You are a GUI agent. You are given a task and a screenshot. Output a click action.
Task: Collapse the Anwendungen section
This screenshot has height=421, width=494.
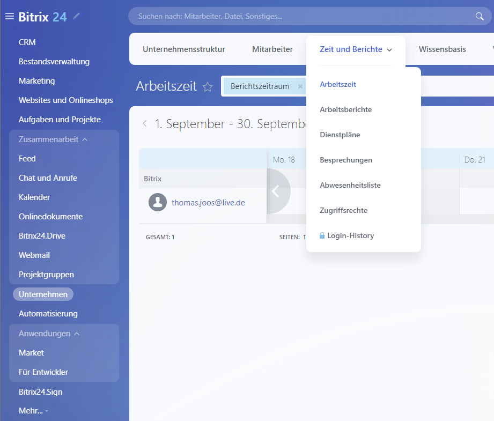[x=77, y=334]
